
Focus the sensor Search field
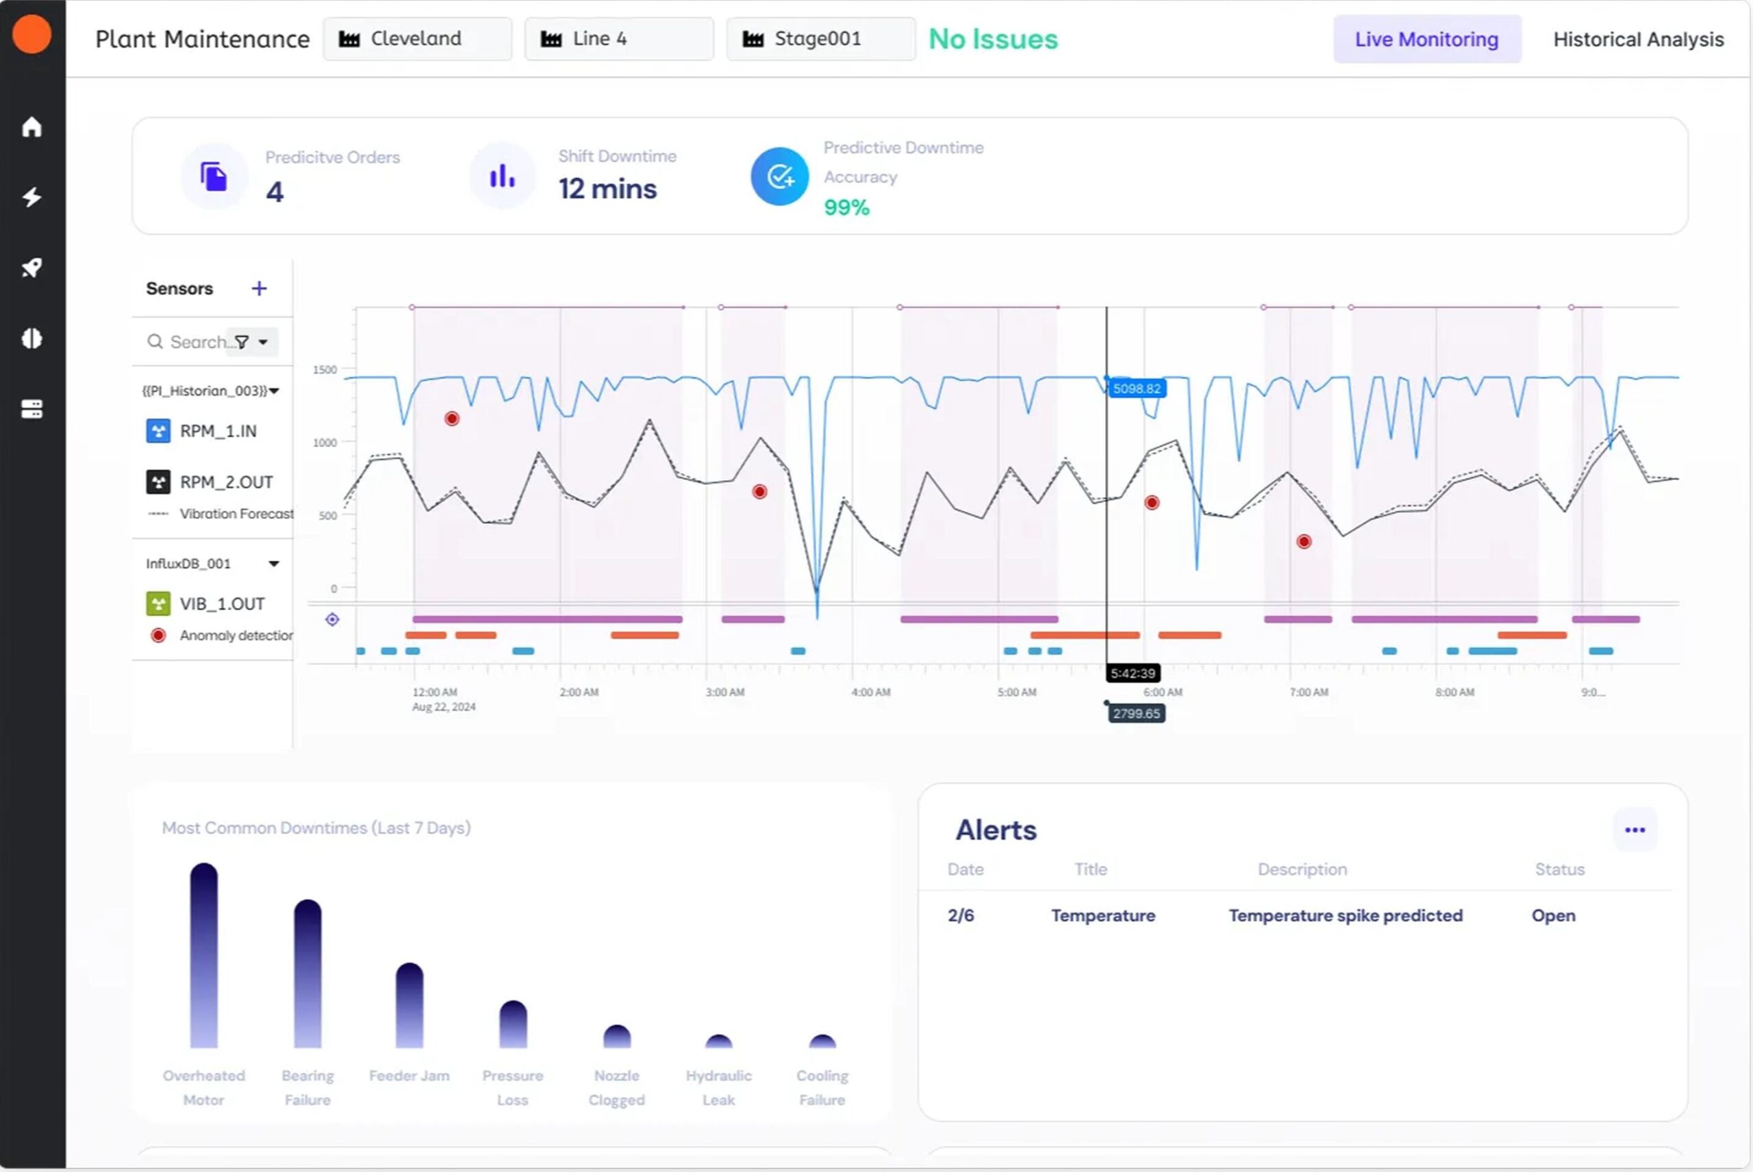coord(197,342)
